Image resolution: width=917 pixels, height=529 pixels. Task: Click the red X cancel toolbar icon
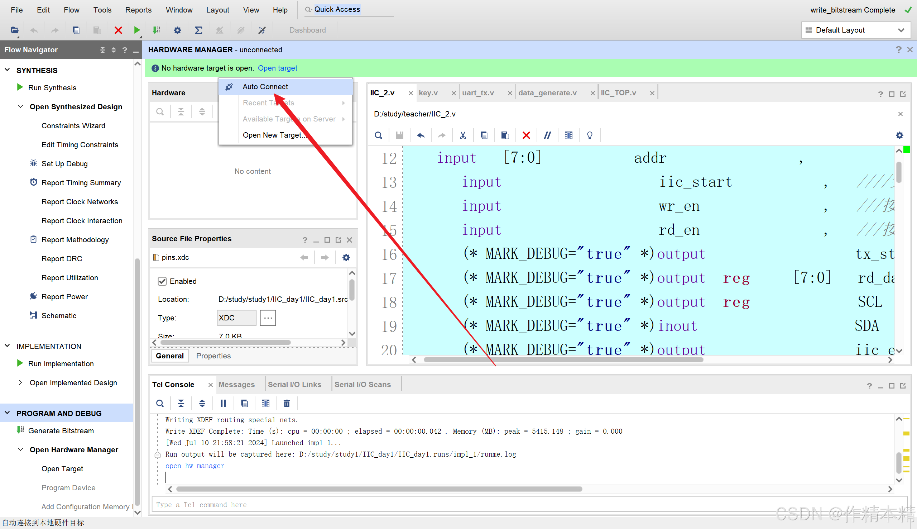pos(118,30)
